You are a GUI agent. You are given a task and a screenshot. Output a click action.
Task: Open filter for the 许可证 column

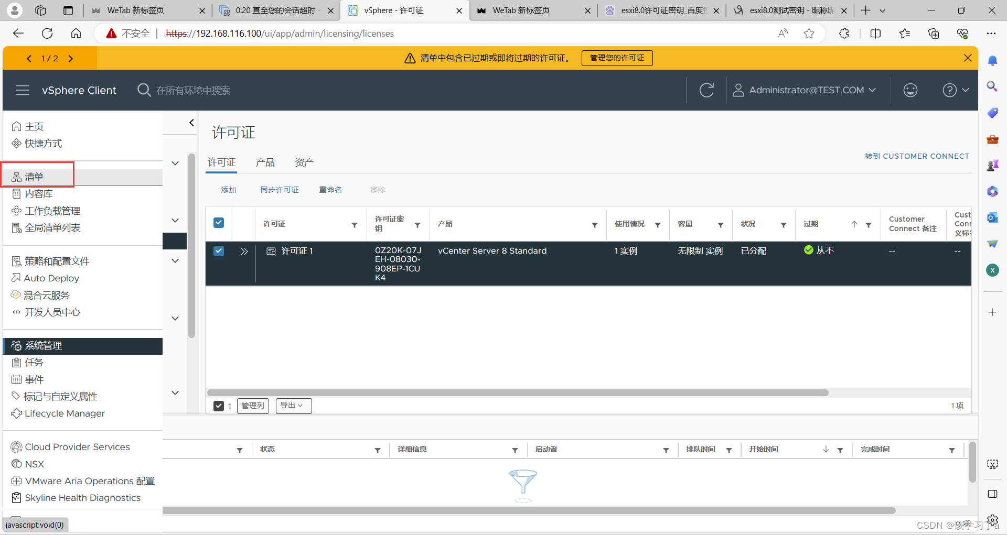click(x=355, y=225)
